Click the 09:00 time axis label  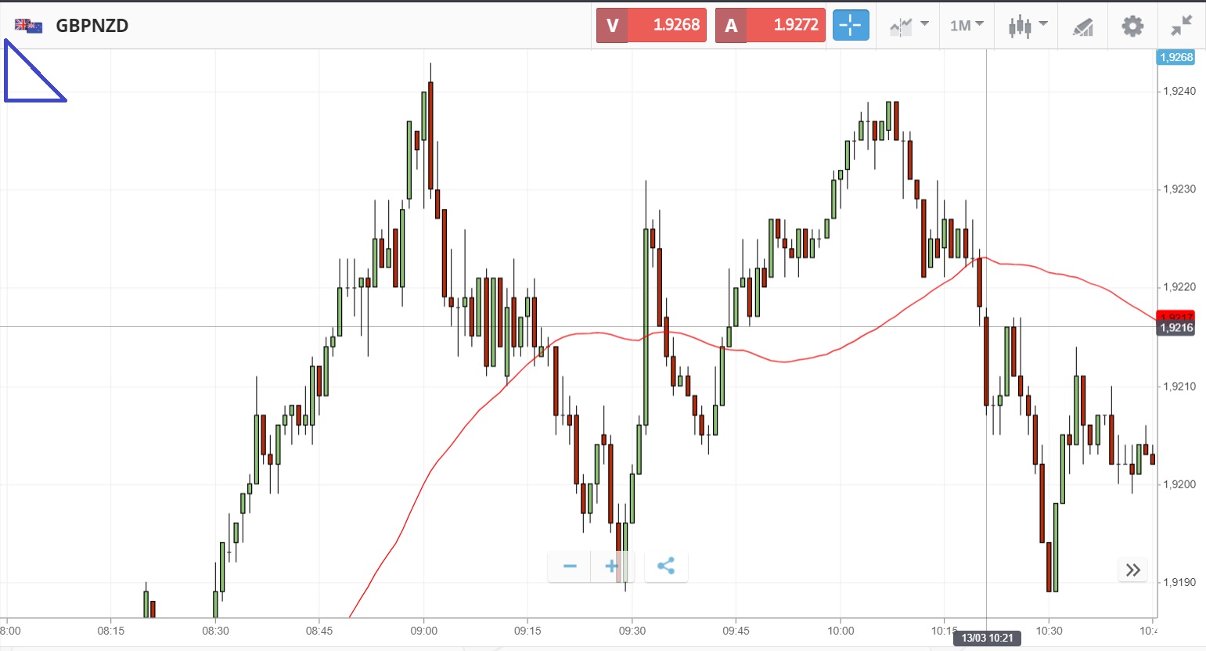pos(424,631)
